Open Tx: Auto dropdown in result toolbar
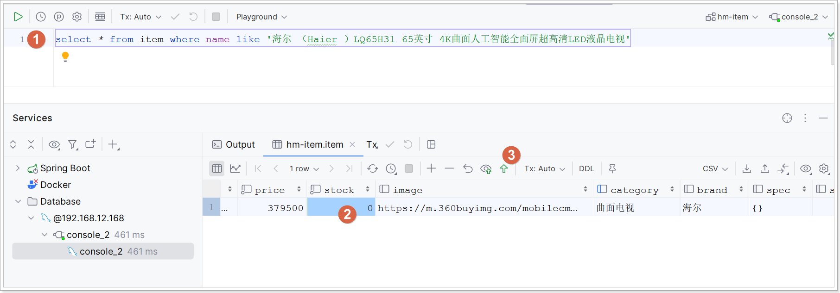The width and height of the screenshot is (840, 293). point(545,168)
